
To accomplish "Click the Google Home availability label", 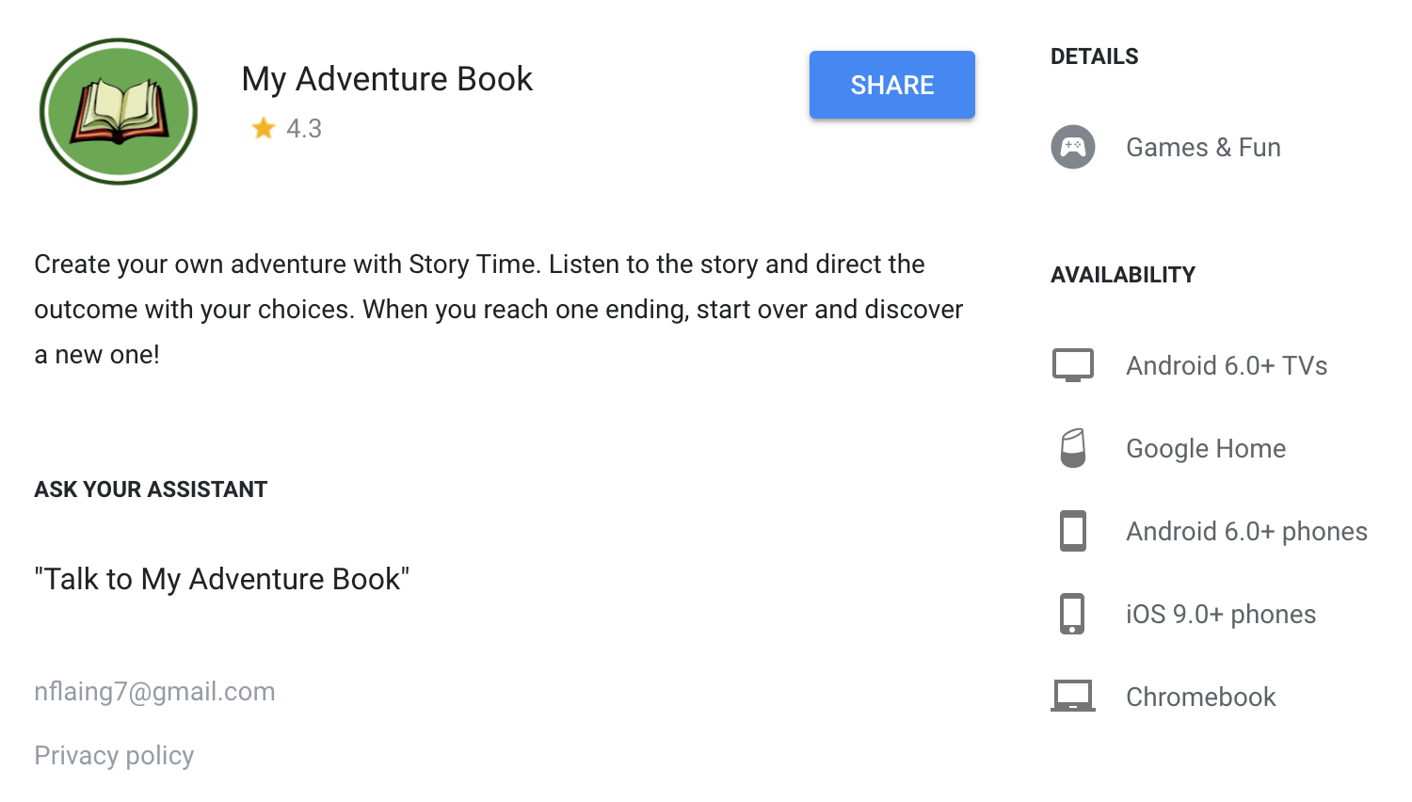I will coord(1206,448).
